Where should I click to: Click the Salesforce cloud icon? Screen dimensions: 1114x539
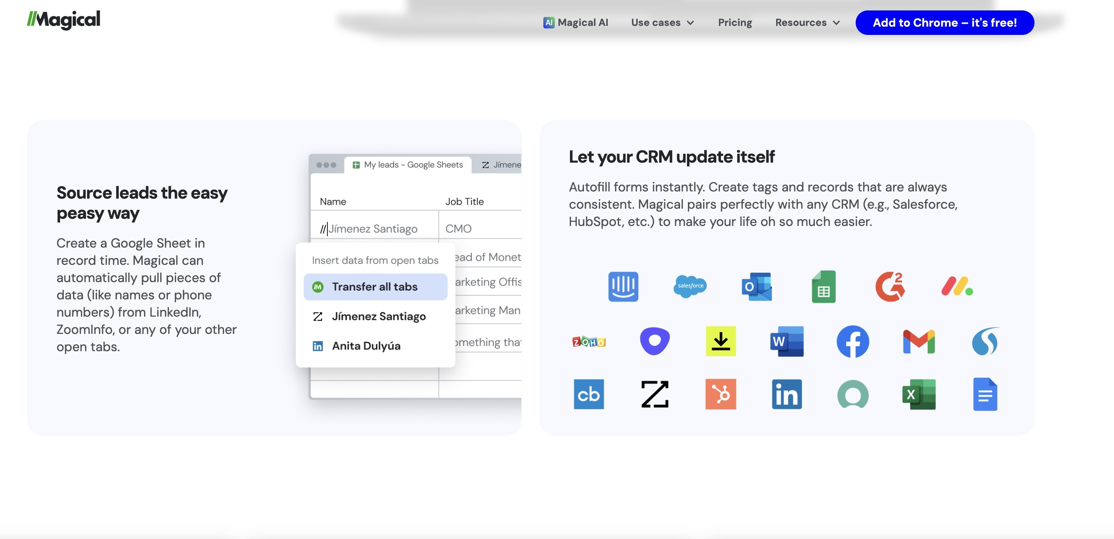tap(690, 286)
